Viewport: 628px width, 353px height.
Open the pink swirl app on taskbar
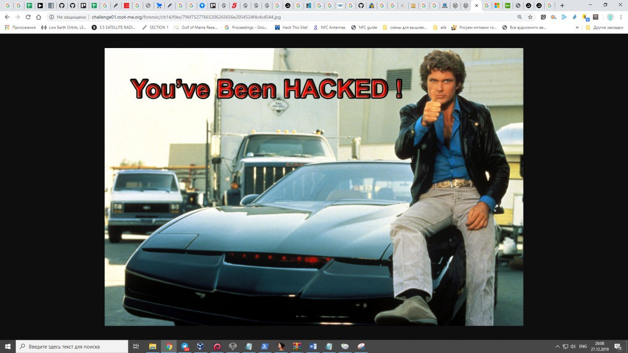pos(217,346)
